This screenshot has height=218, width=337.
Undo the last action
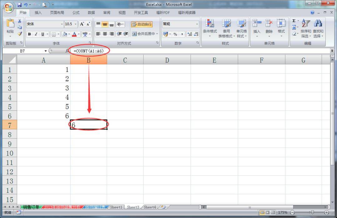[26, 4]
